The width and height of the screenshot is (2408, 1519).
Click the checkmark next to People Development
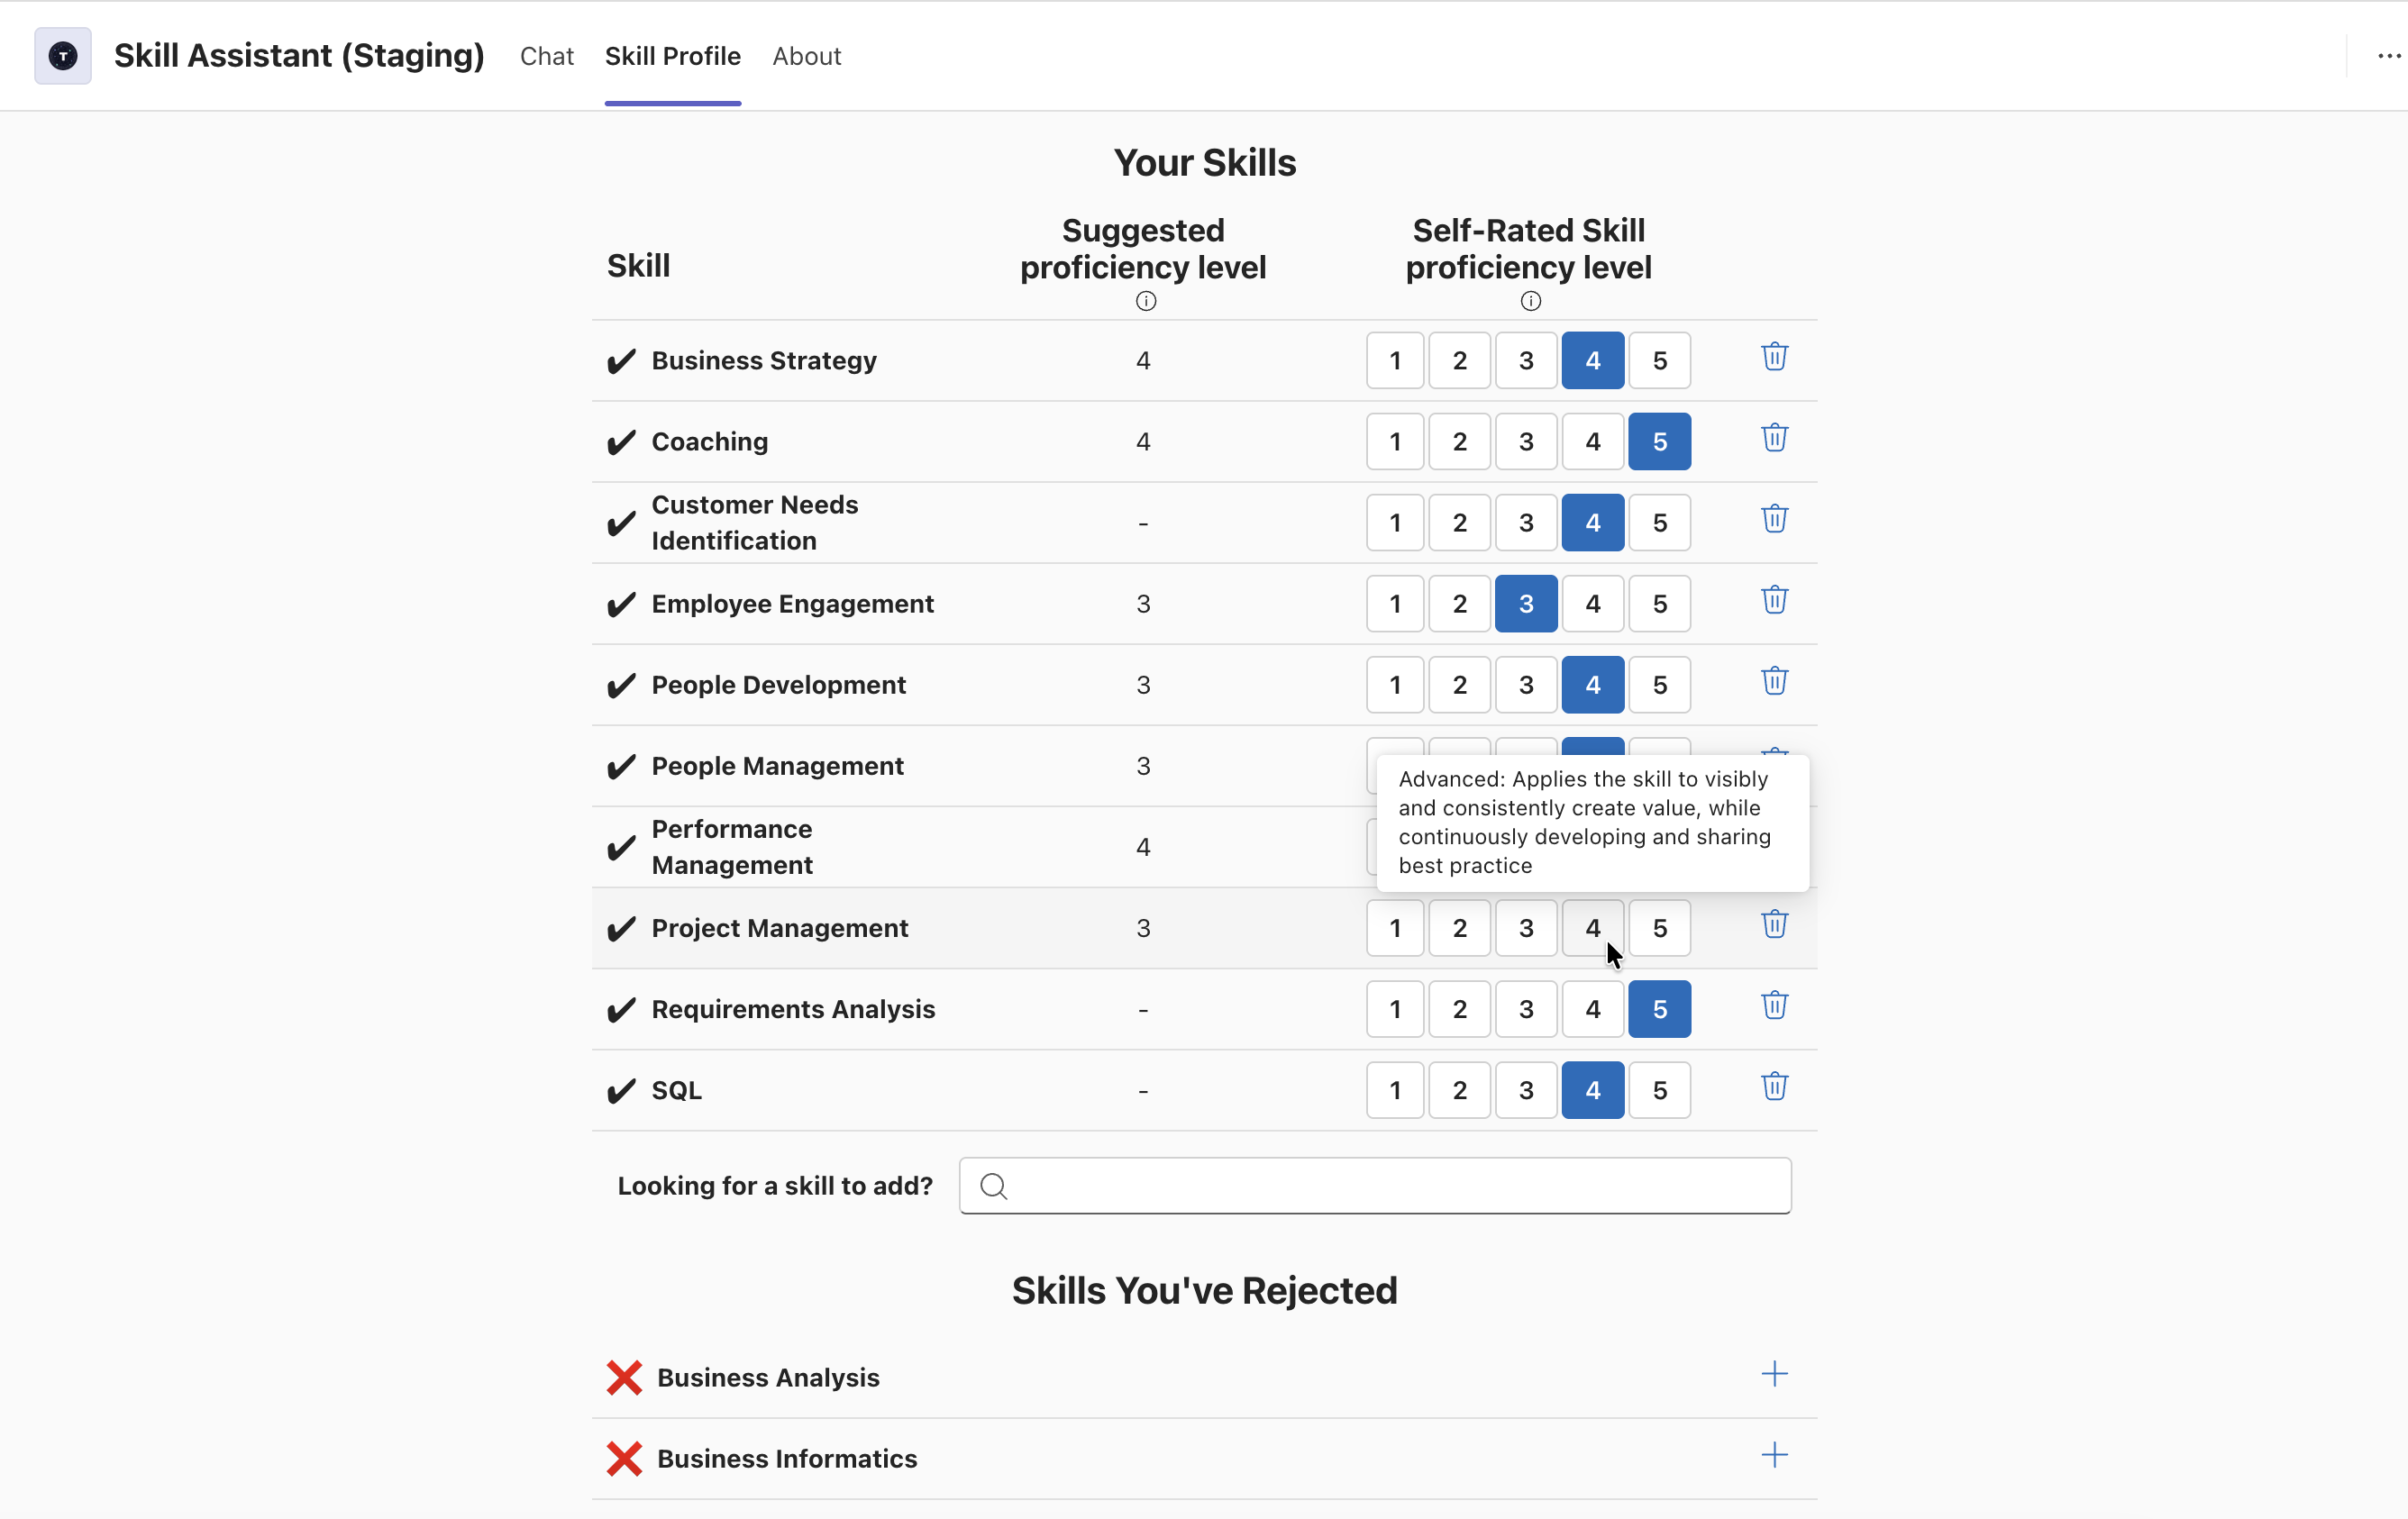coord(621,685)
